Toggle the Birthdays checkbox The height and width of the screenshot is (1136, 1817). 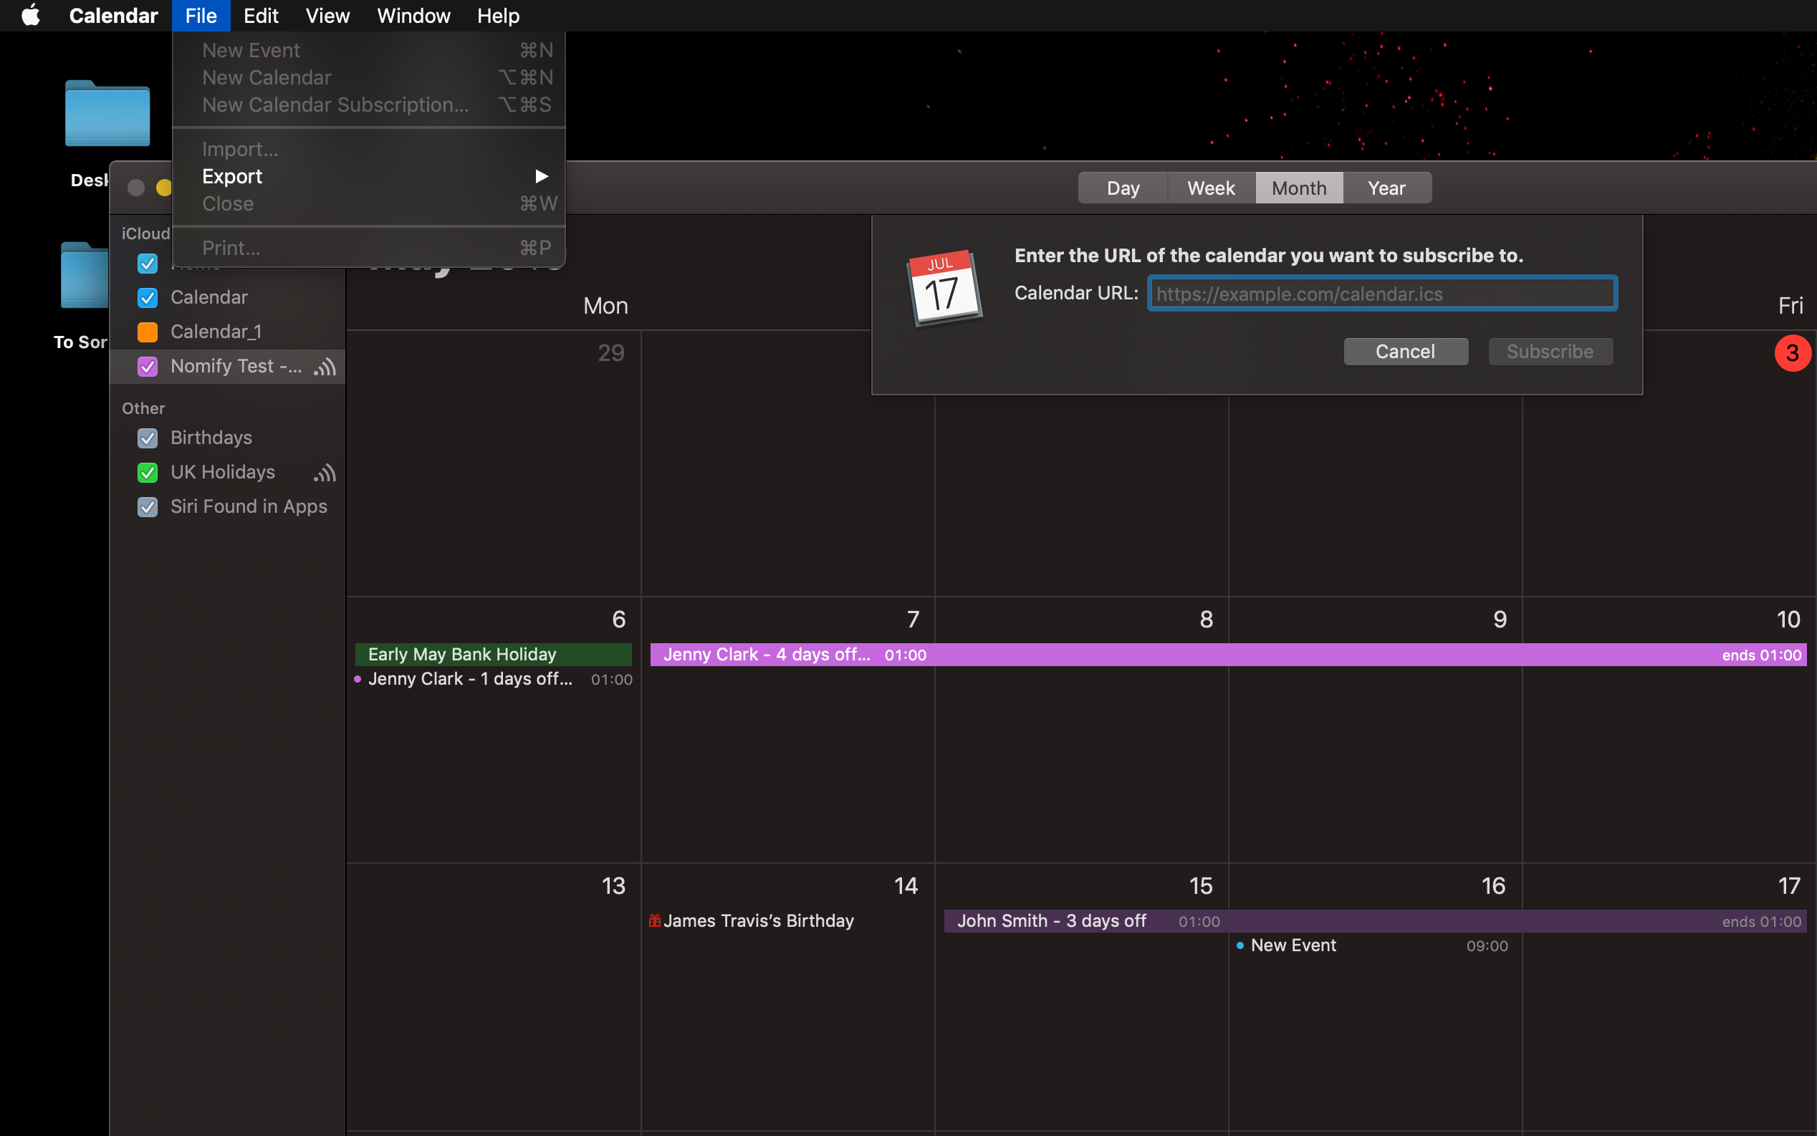pyautogui.click(x=148, y=438)
